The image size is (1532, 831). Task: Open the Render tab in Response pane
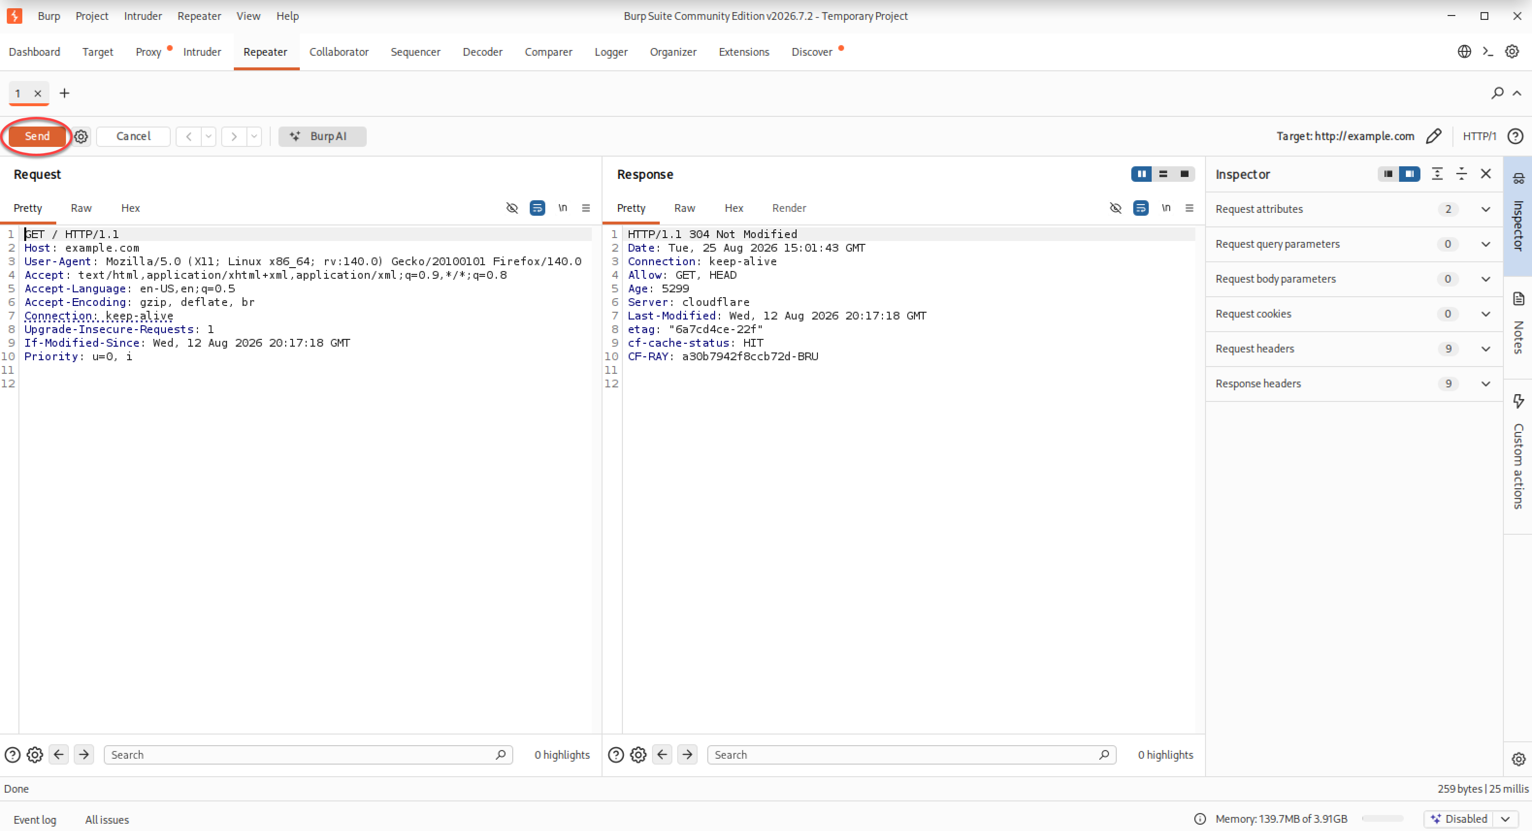[789, 208]
